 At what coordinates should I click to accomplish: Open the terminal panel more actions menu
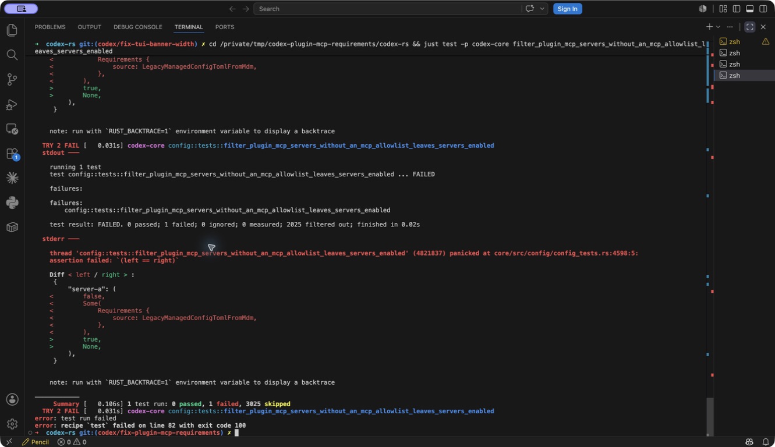coord(730,27)
